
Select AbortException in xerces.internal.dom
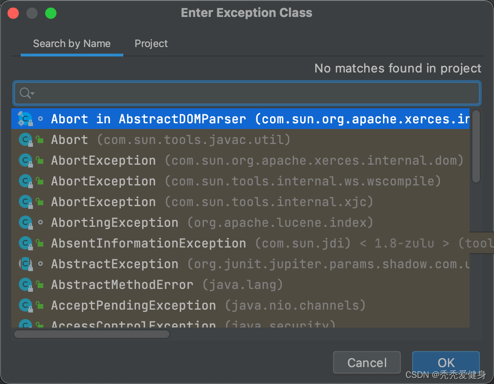coord(104,161)
